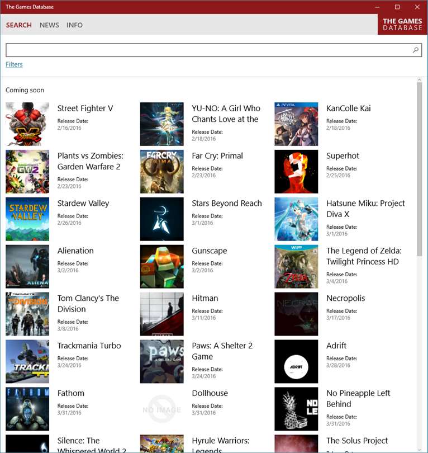This screenshot has width=428, height=453.
Task: Open the Fathom cover thumbnail
Action: (27, 409)
